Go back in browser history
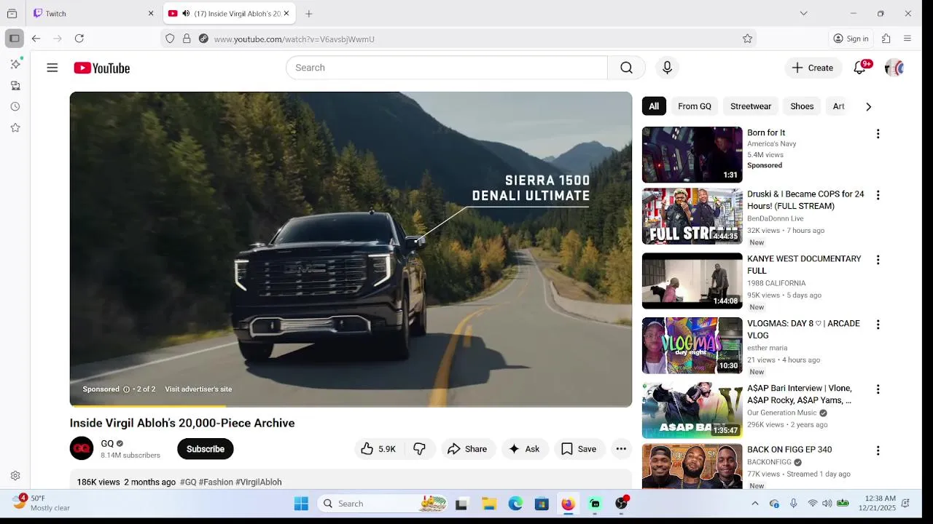 pyautogui.click(x=36, y=39)
